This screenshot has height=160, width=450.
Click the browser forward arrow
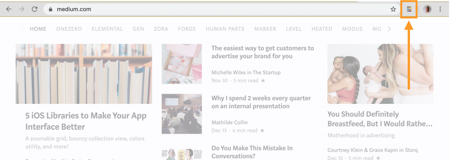tap(22, 9)
